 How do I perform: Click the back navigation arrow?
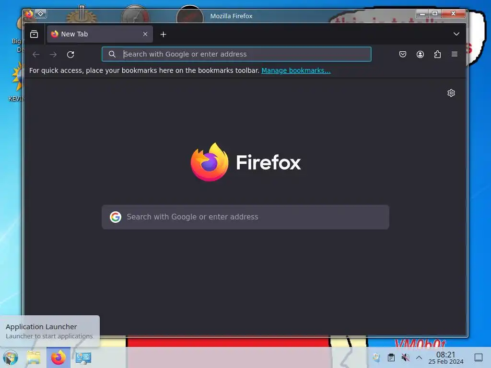[x=36, y=55]
